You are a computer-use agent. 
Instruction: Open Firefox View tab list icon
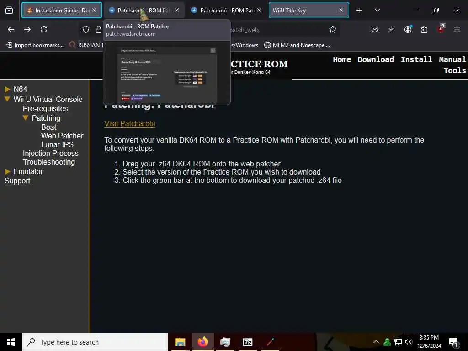pos(9,11)
